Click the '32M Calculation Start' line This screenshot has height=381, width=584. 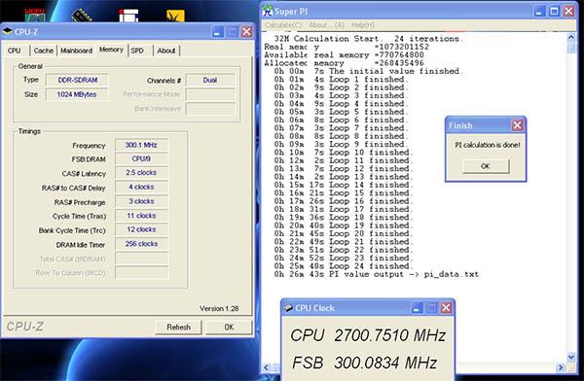368,38
